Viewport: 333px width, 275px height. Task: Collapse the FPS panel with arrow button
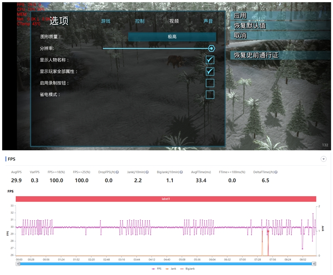click(323, 159)
